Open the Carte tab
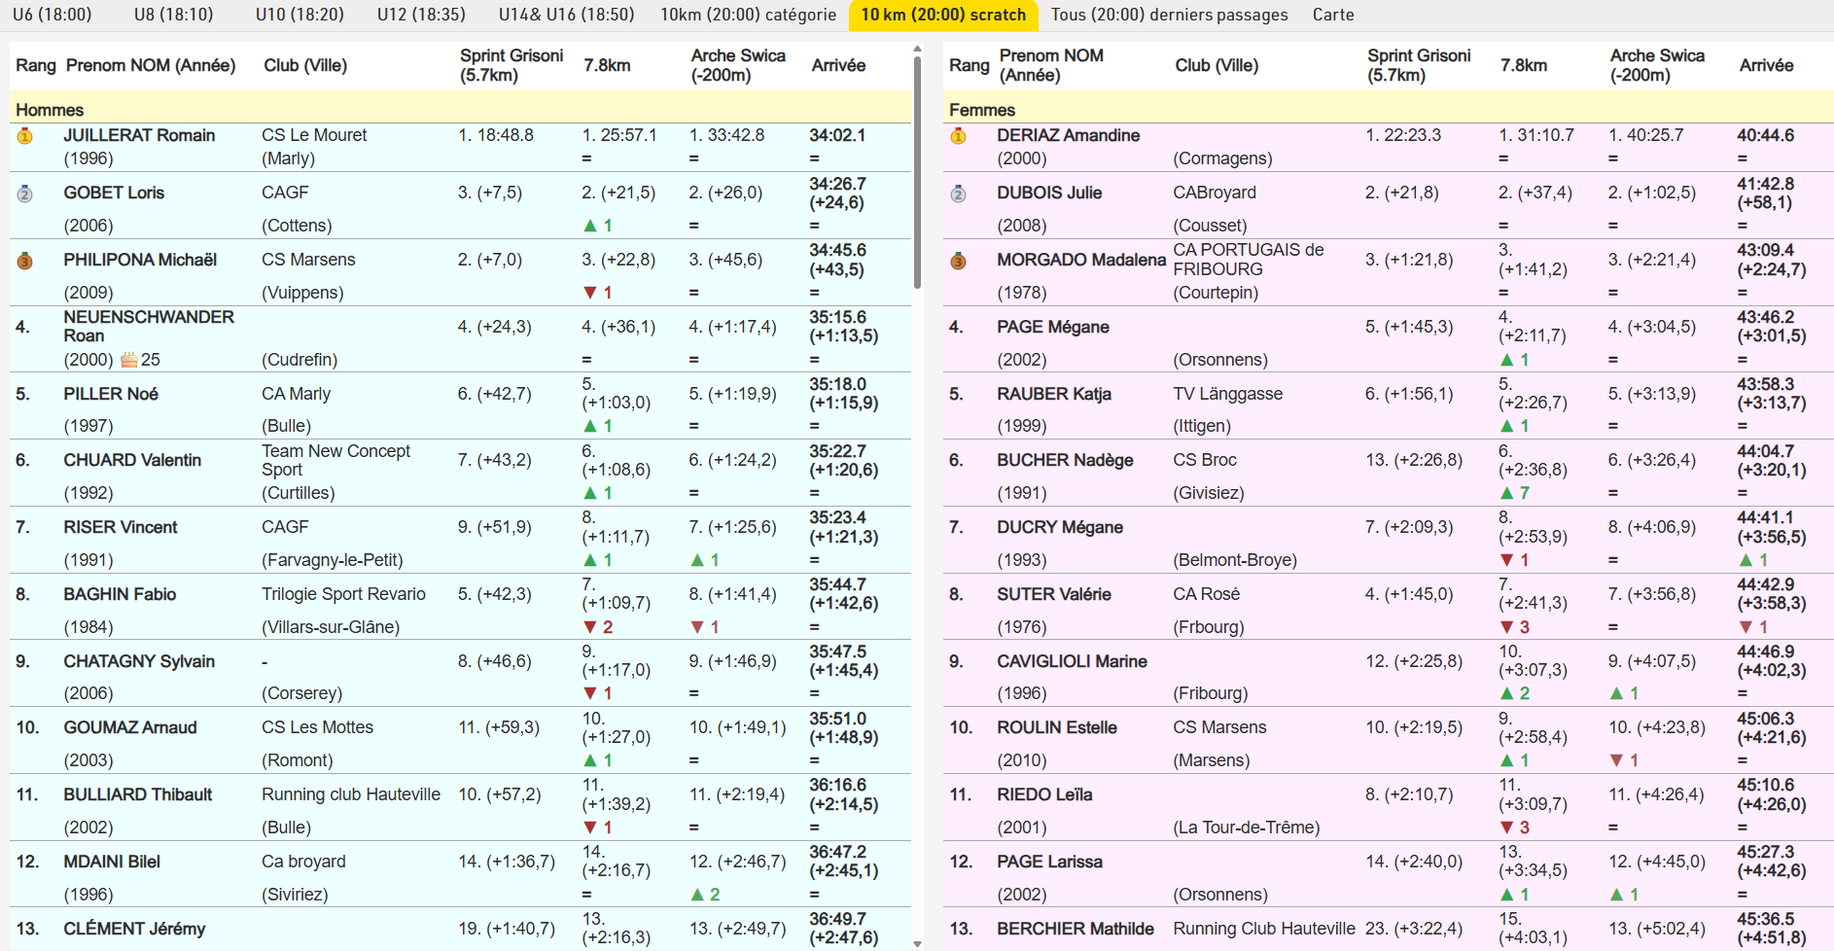The height and width of the screenshot is (951, 1834). (1333, 15)
